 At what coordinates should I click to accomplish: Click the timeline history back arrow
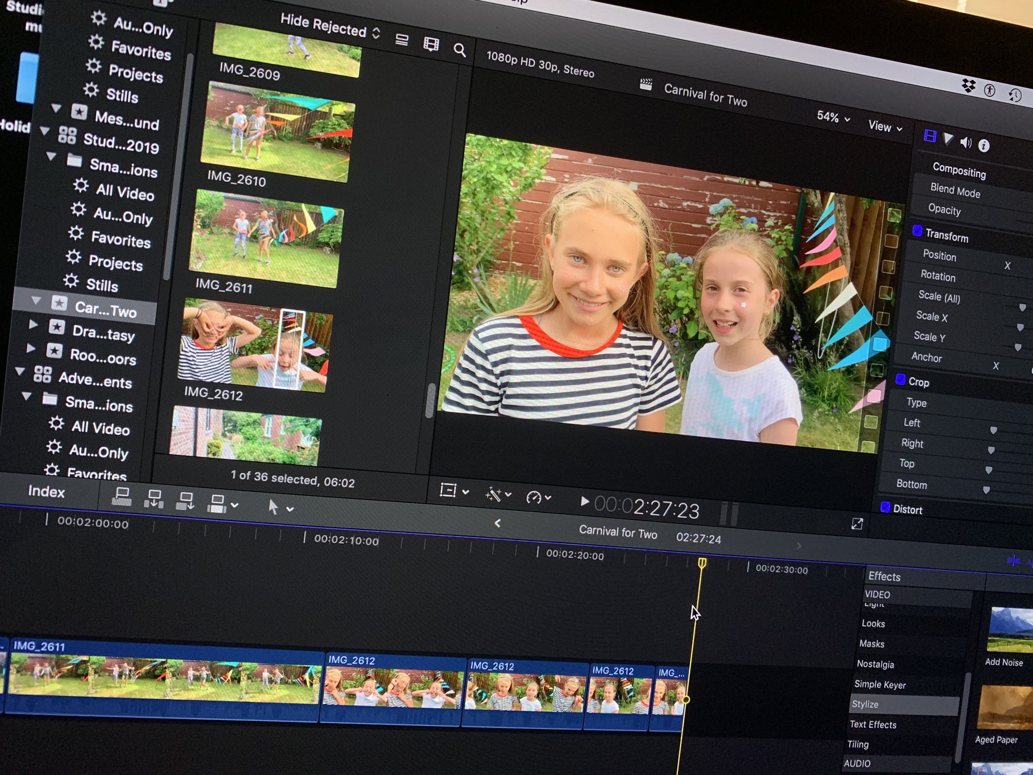coord(497,523)
